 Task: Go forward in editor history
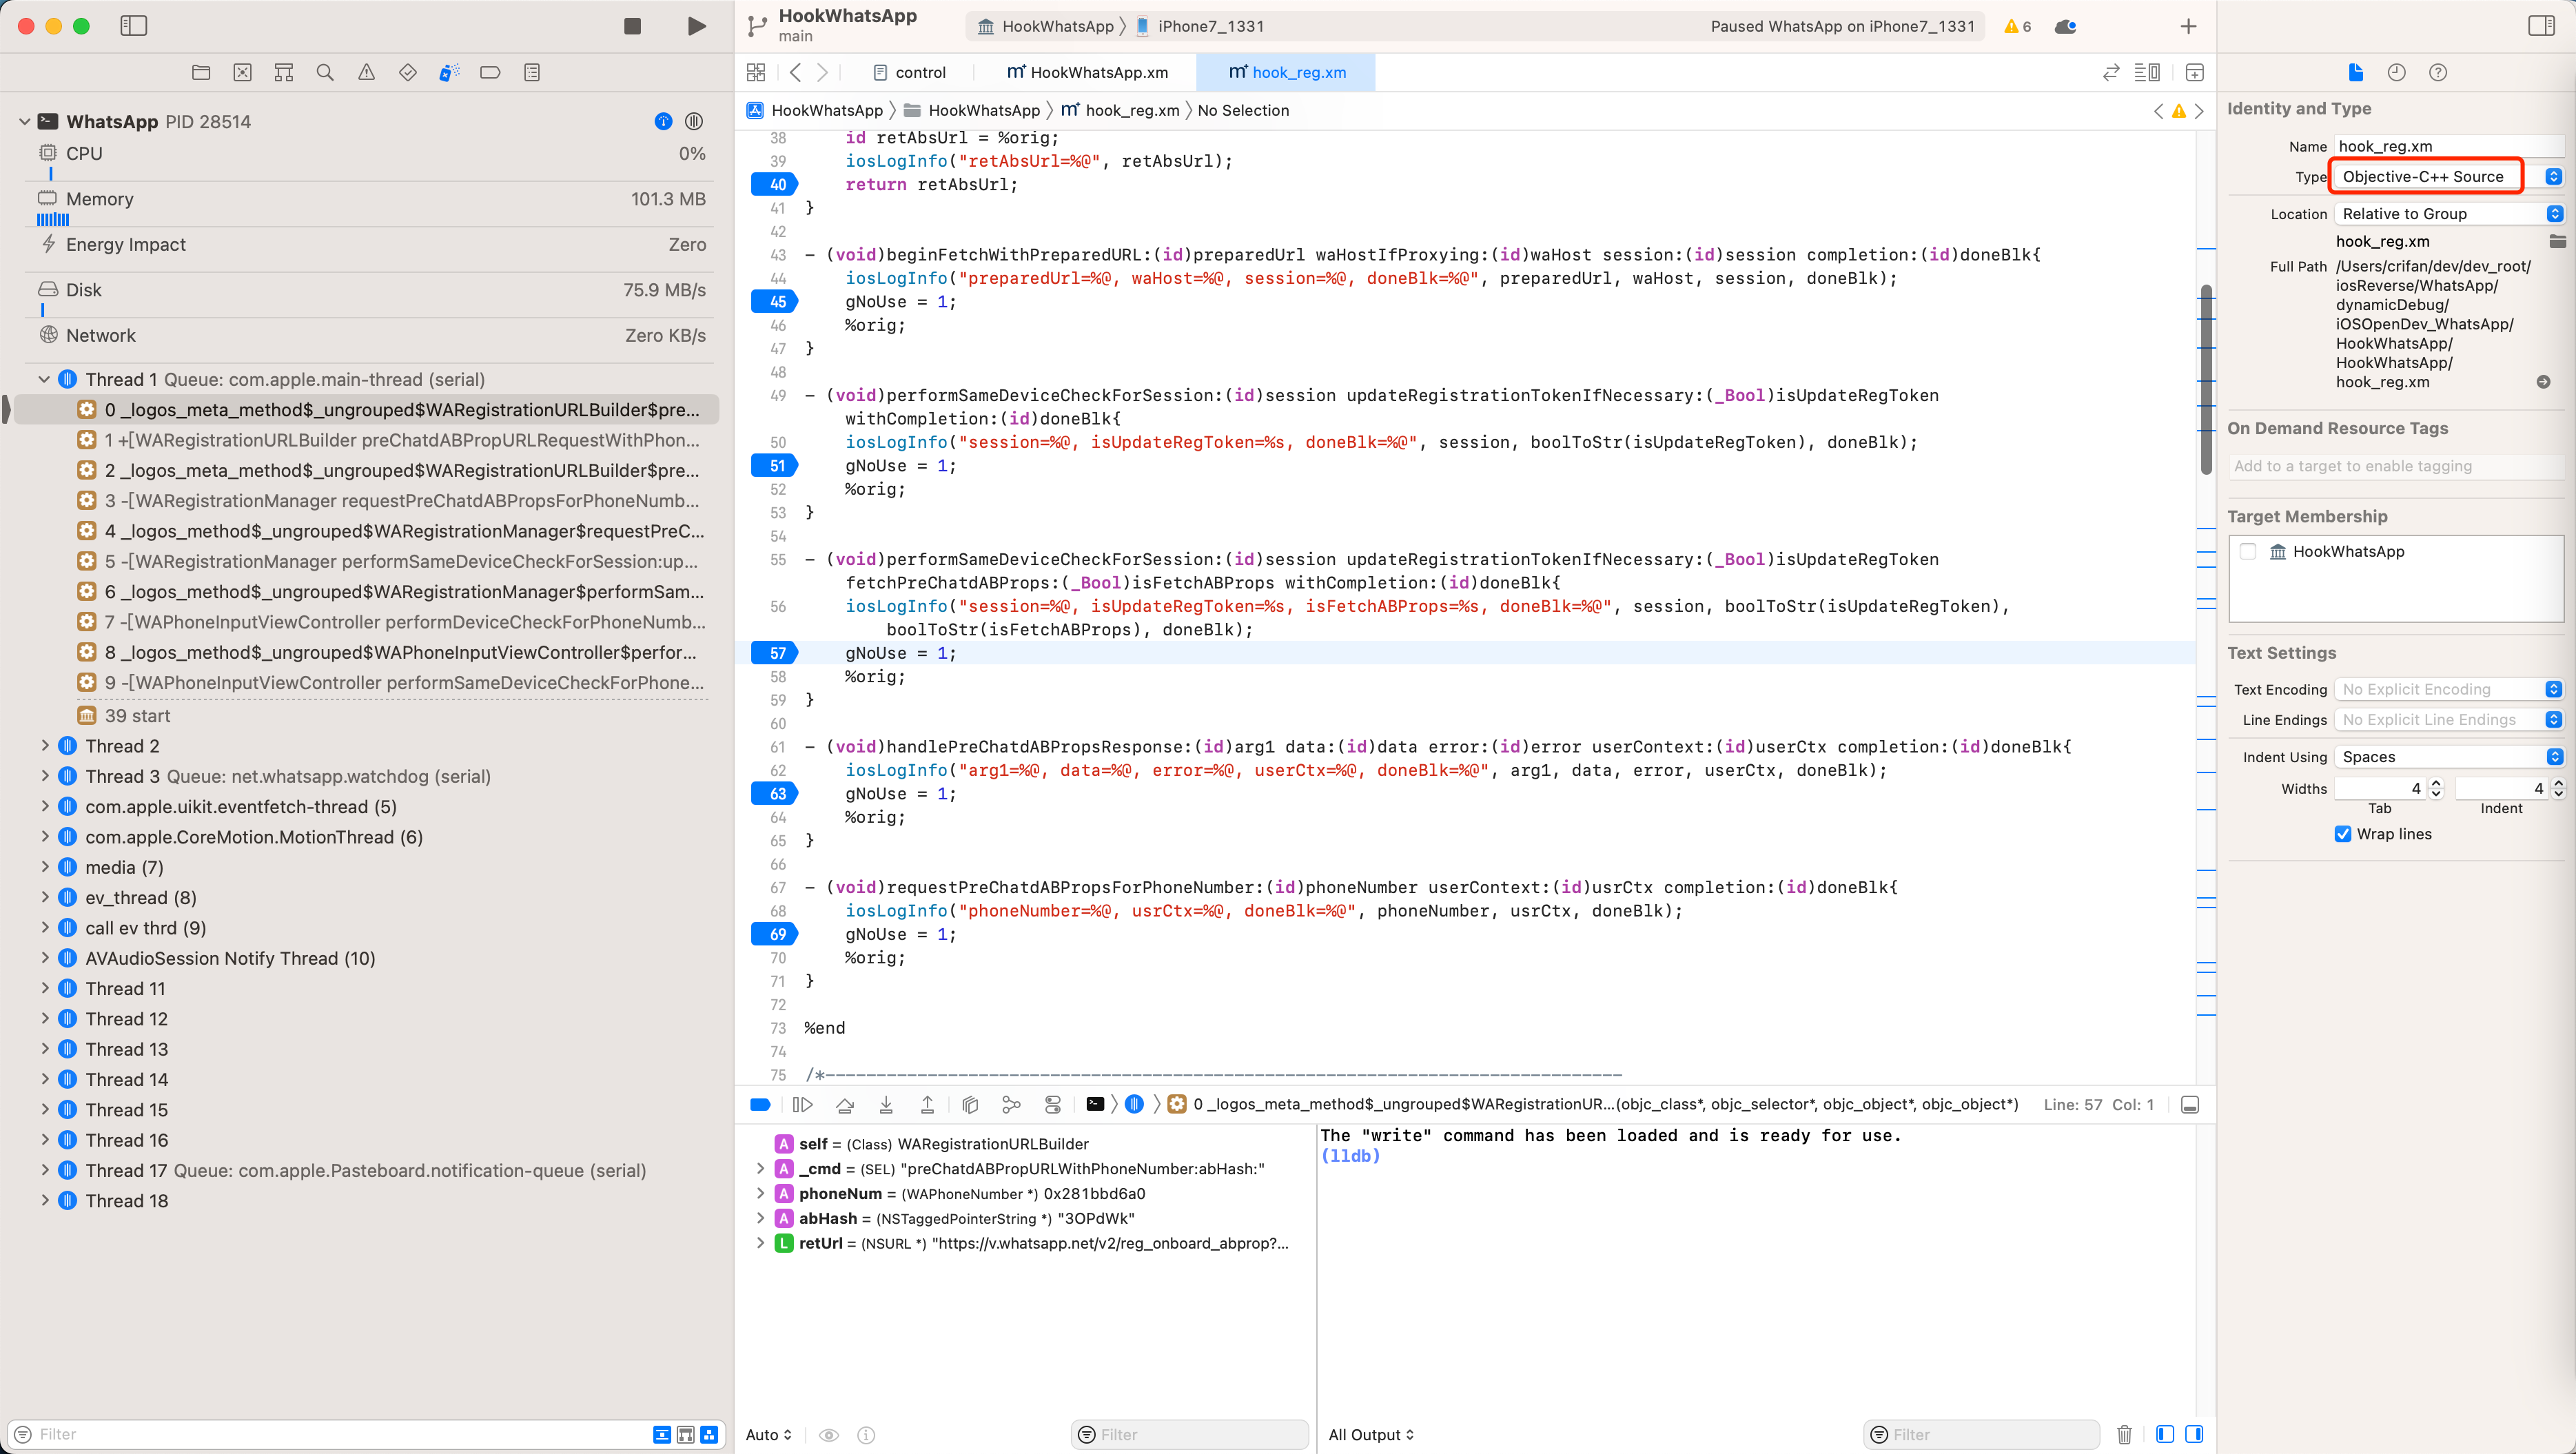[822, 72]
